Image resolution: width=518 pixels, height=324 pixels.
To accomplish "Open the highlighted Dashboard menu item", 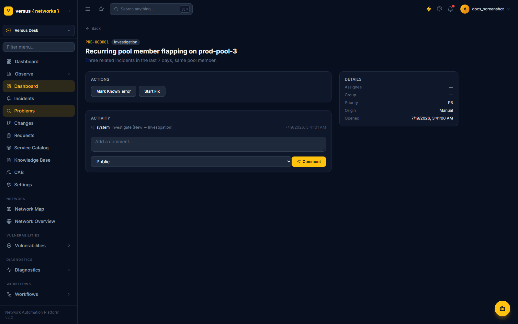I will pyautogui.click(x=39, y=86).
